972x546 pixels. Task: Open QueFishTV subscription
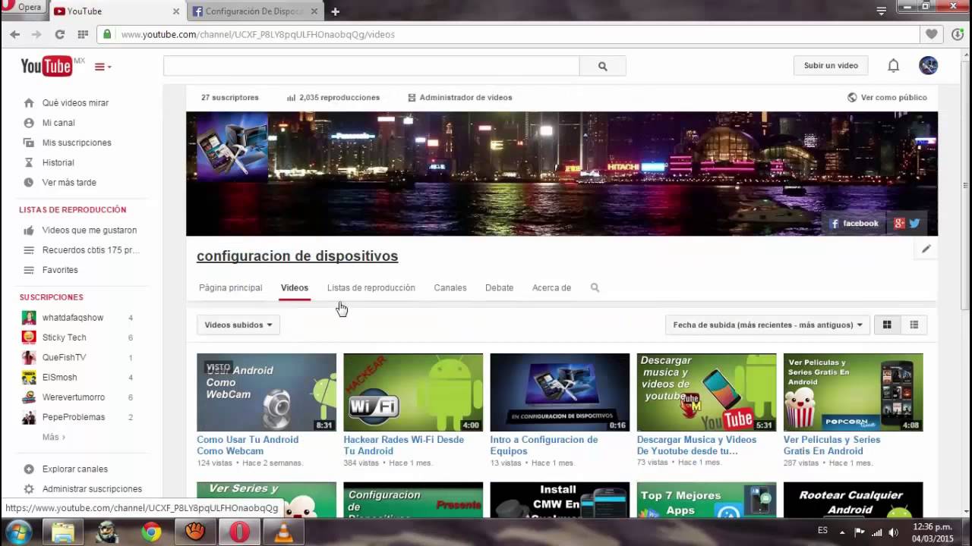(x=64, y=357)
